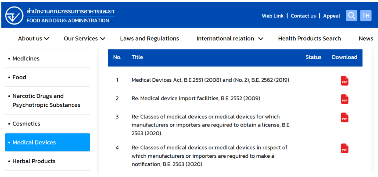Open Health Products Search menu item
The image size is (378, 177).
pos(309,39)
